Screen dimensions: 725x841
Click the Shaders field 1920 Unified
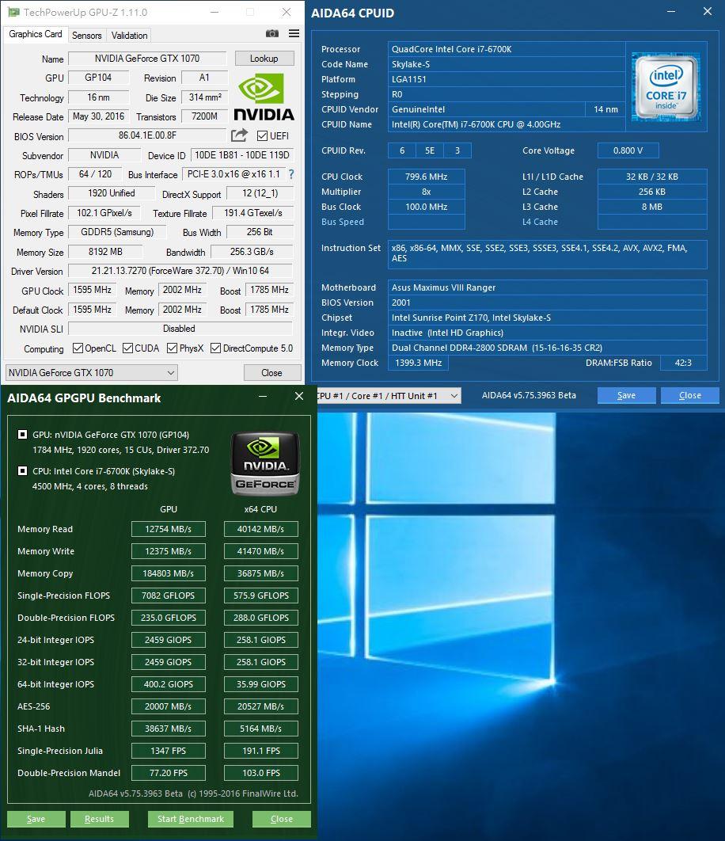(x=112, y=193)
